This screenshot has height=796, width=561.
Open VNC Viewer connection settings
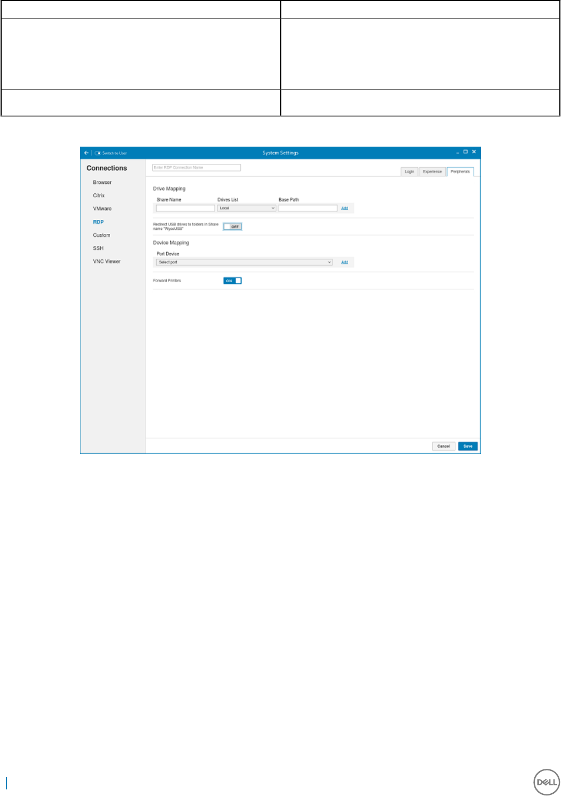coord(107,262)
